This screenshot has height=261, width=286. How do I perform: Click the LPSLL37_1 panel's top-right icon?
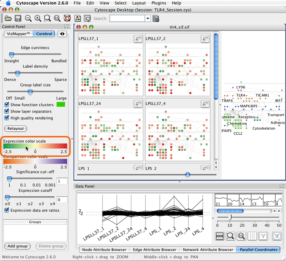pyautogui.click(x=138, y=39)
